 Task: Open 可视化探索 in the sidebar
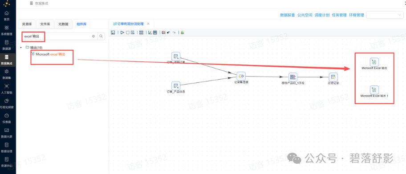click(7, 104)
